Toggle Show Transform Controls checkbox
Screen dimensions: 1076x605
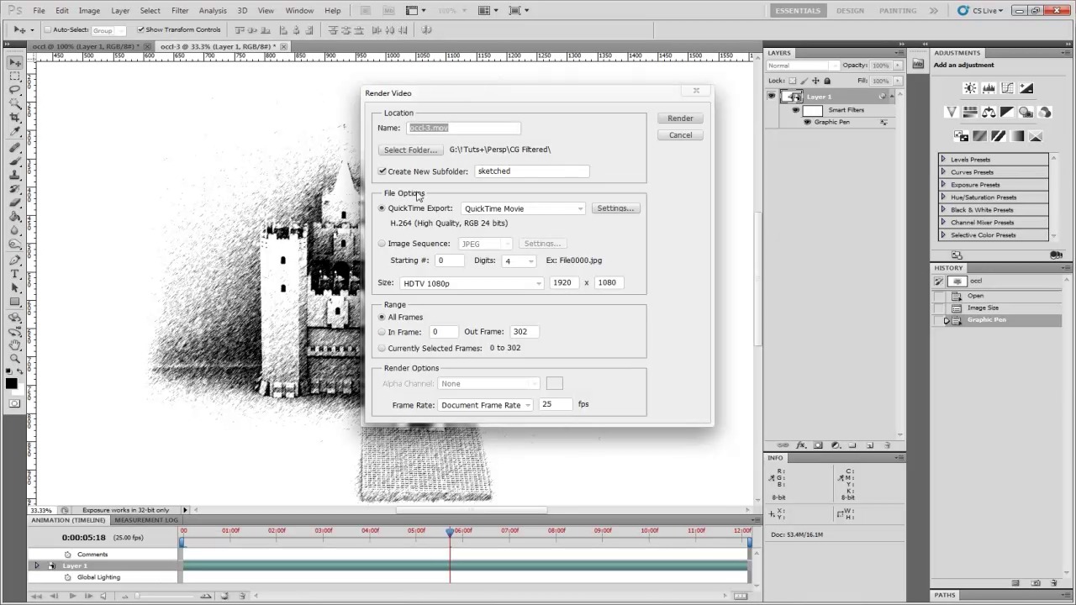[141, 29]
